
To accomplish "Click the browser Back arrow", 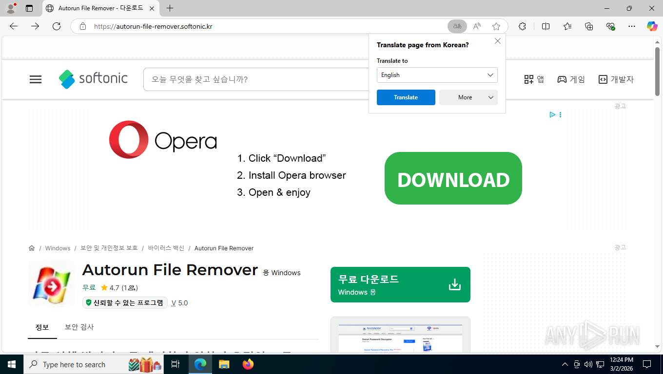I will [x=14, y=26].
